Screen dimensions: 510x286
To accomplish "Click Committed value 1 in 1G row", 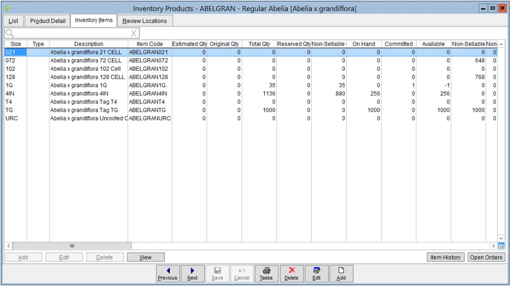I will [413, 85].
